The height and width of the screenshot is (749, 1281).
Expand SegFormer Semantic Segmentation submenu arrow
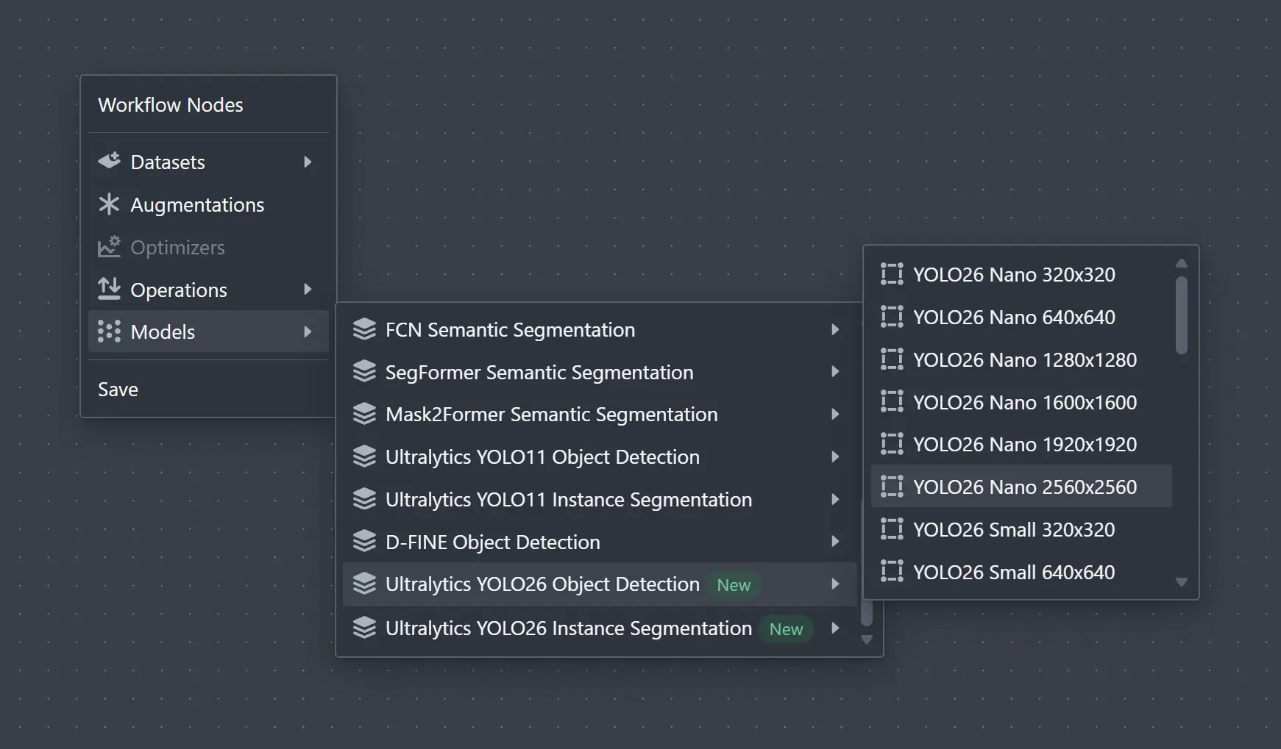[x=835, y=372]
